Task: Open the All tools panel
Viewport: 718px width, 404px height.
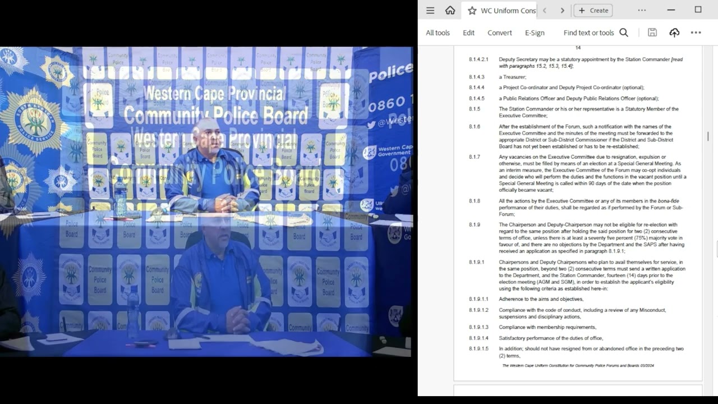Action: 438,33
